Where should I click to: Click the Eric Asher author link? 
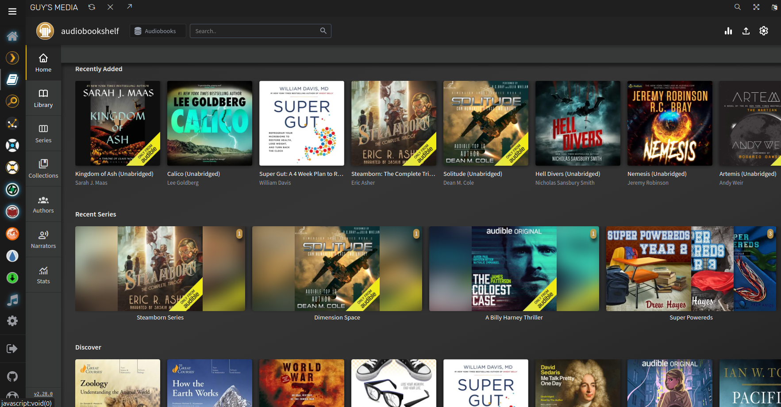363,183
